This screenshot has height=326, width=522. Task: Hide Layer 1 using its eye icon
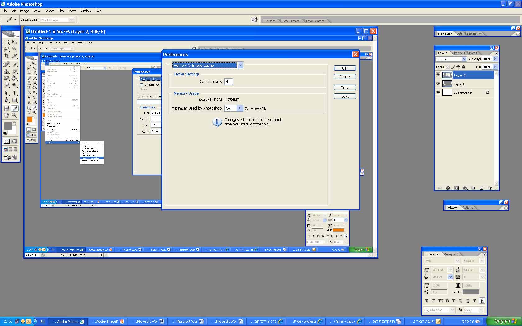tap(438, 84)
